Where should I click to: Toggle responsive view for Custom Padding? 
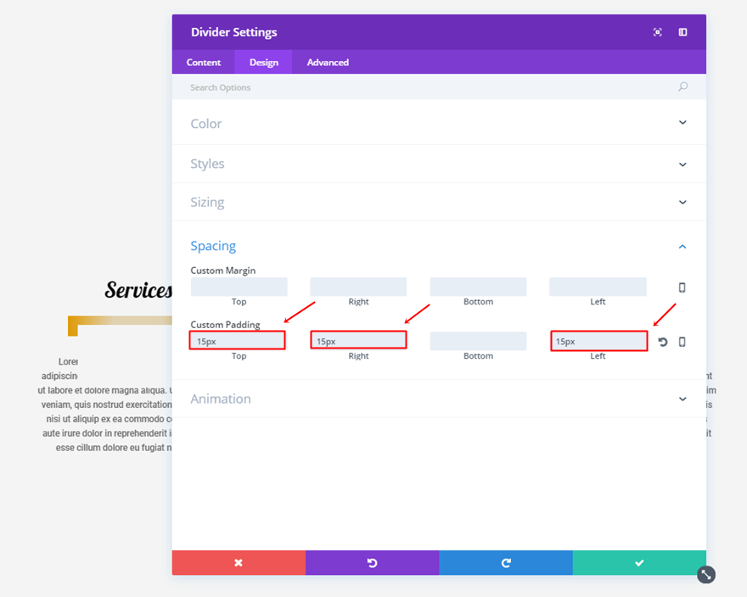coord(682,342)
